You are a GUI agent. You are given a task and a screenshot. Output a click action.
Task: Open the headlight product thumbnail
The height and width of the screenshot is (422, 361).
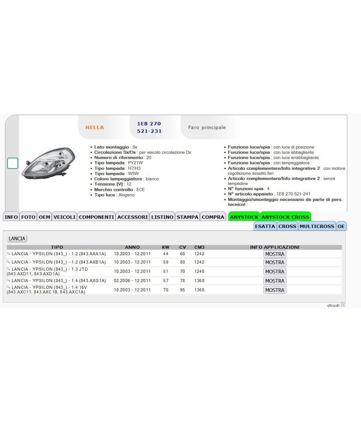point(49,163)
